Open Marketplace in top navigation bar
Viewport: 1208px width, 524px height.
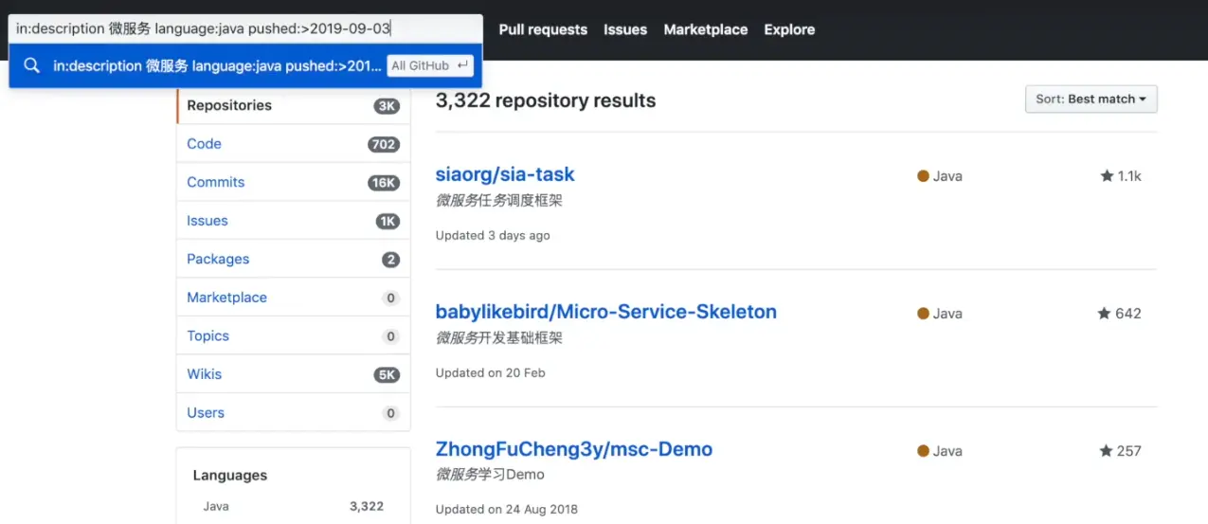pos(706,29)
